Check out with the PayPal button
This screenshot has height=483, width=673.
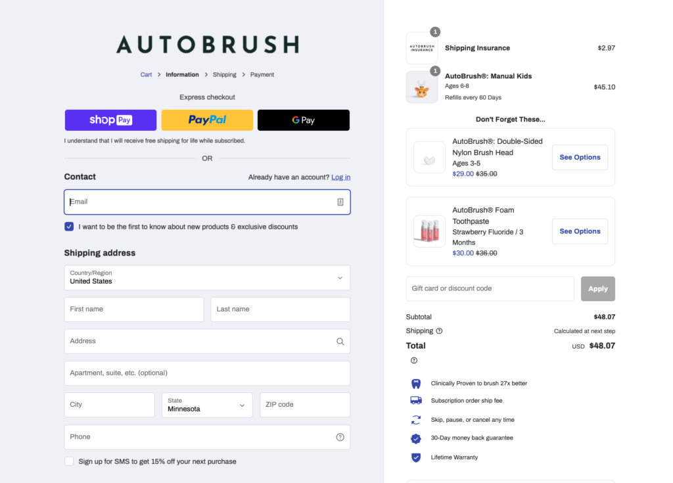(207, 120)
